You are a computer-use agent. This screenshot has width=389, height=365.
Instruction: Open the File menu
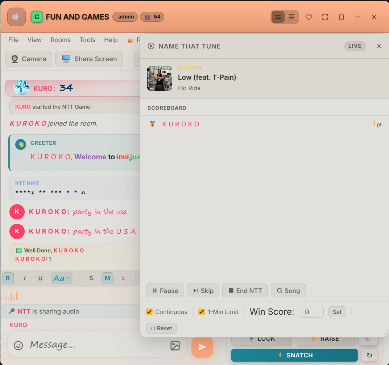click(x=13, y=40)
